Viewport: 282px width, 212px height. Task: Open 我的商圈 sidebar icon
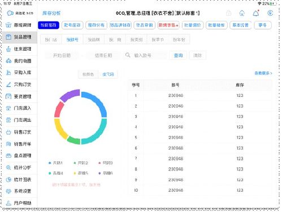click(x=8, y=61)
